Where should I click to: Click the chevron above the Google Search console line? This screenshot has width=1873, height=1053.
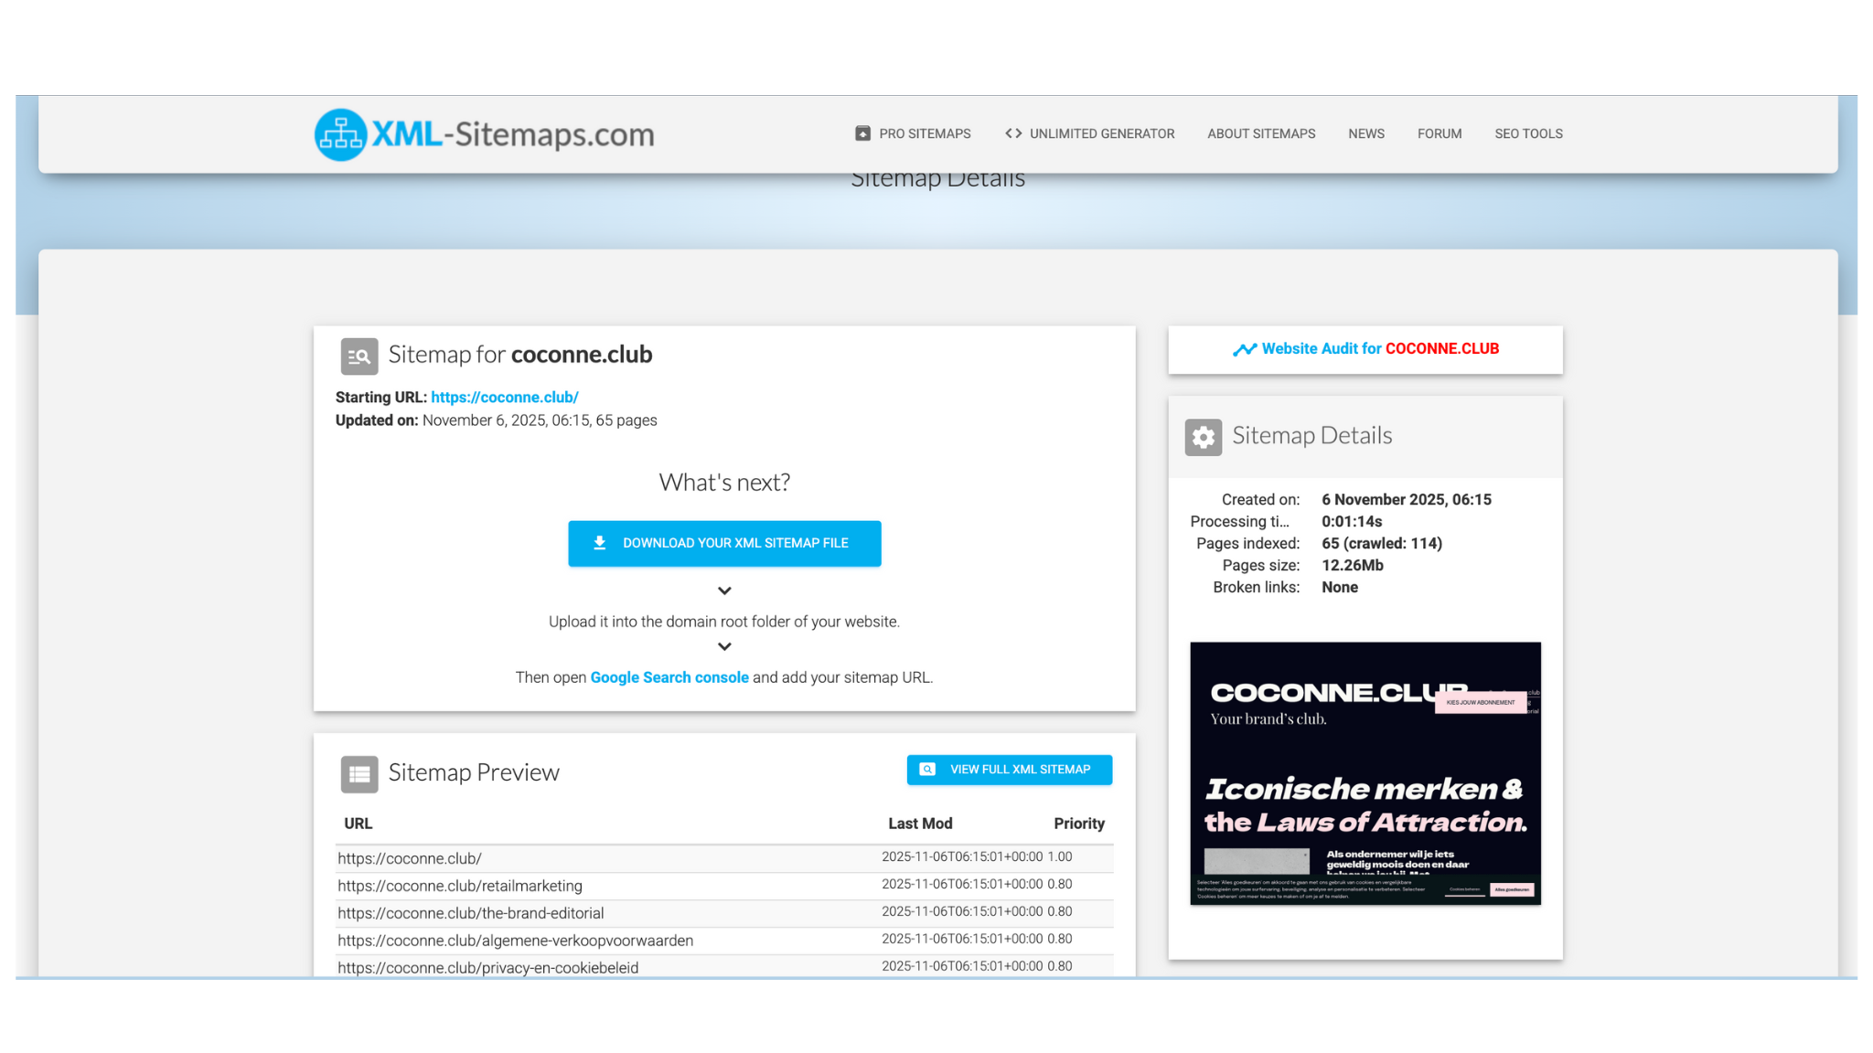[724, 647]
